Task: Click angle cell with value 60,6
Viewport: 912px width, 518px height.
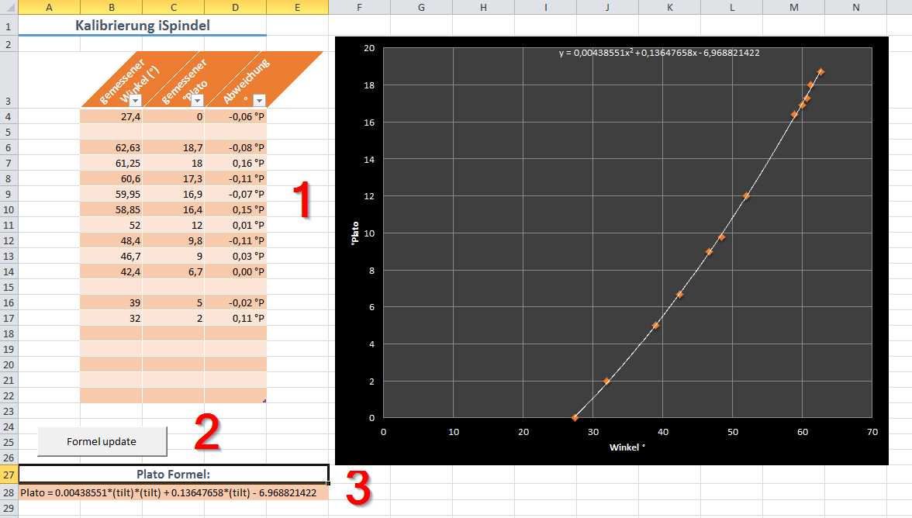Action: point(111,178)
